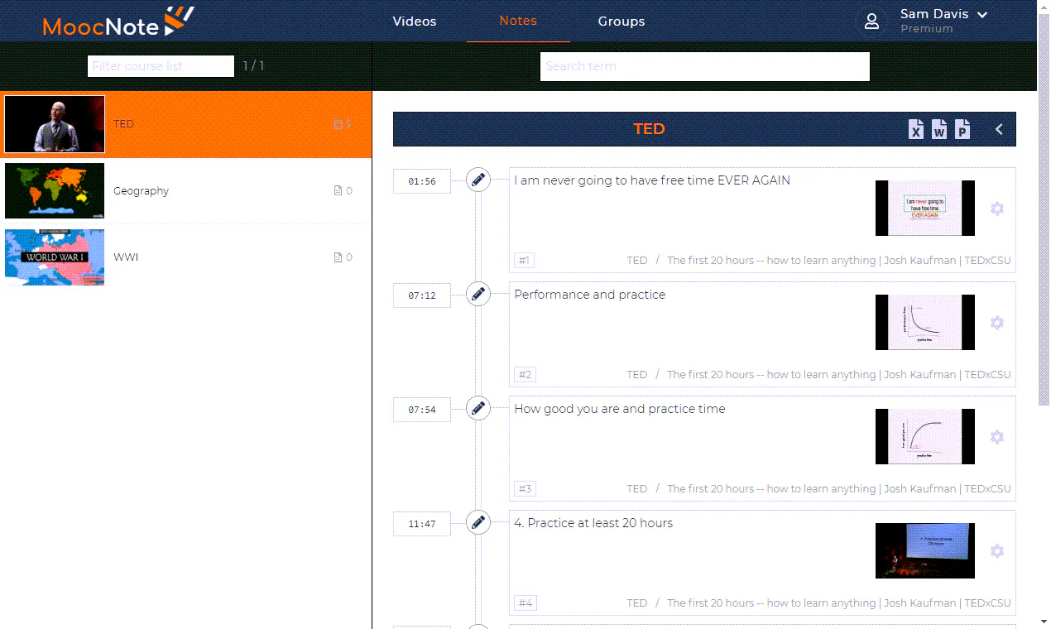This screenshot has width=1051, height=629.
Task: Go to the Videos tab
Action: click(415, 22)
